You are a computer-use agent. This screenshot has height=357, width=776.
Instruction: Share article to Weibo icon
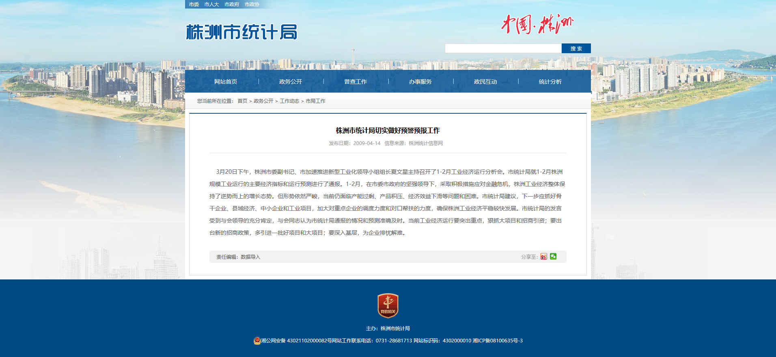543,257
